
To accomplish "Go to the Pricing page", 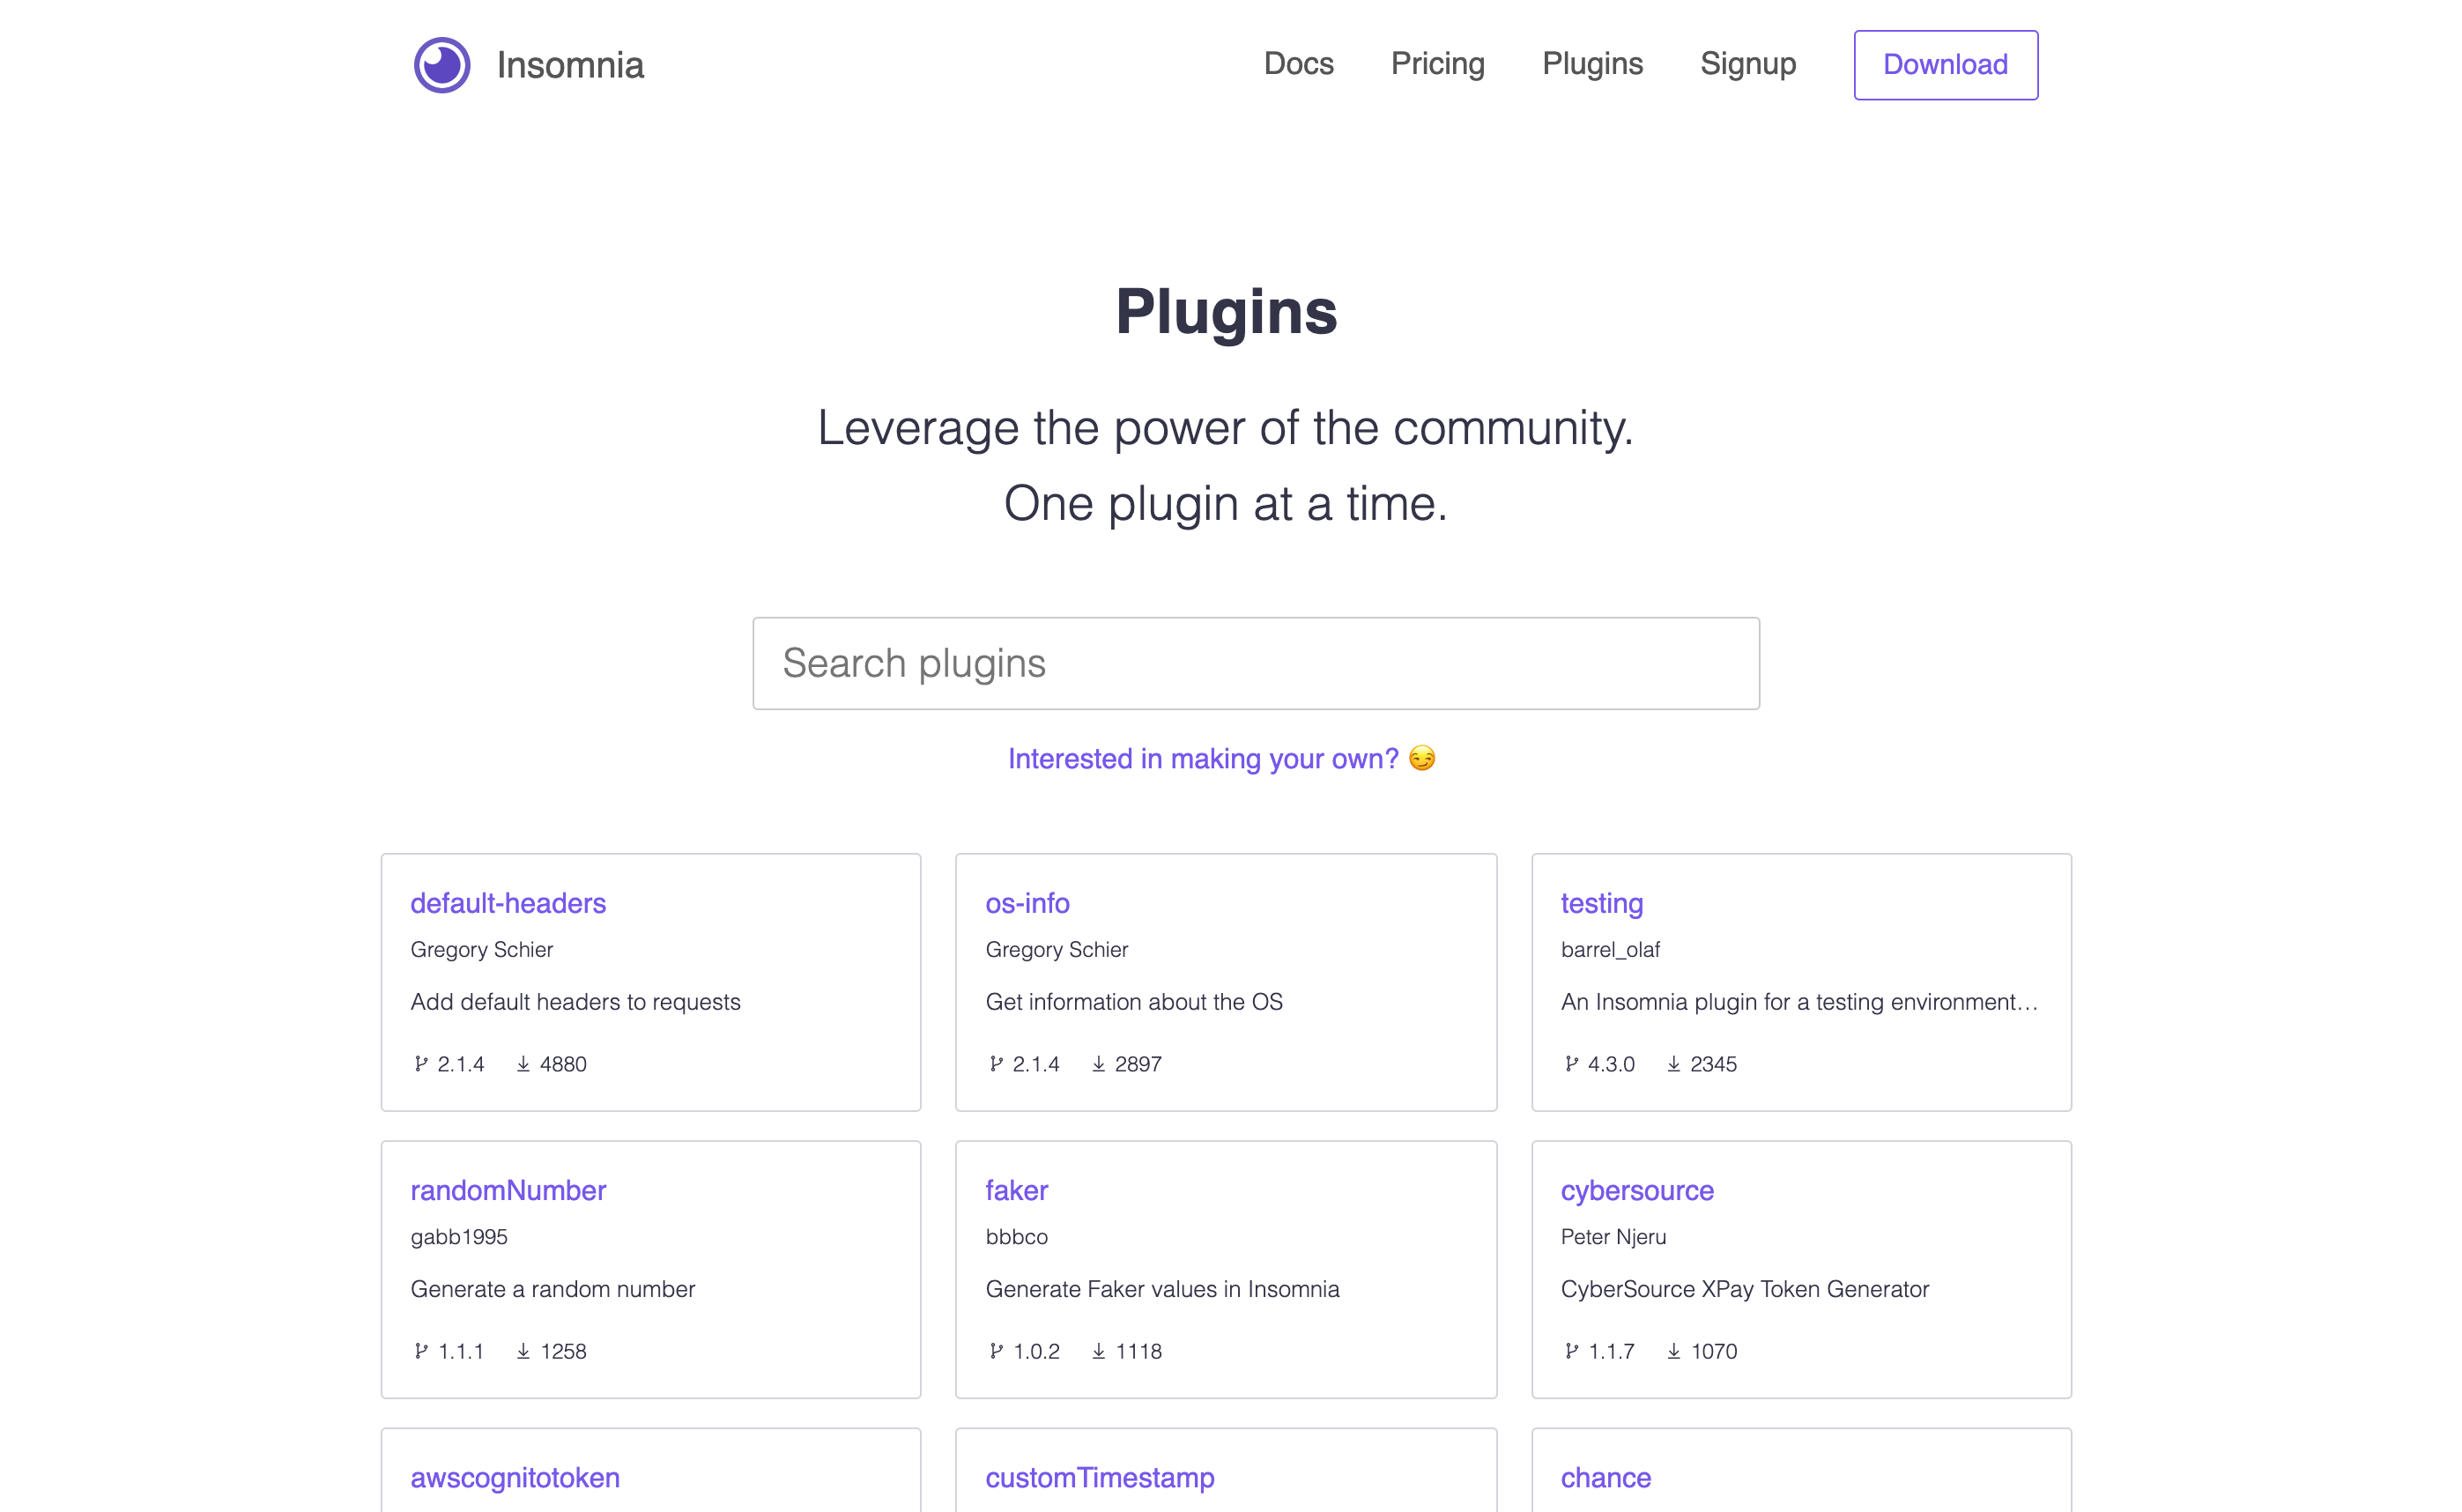I will click(1437, 64).
